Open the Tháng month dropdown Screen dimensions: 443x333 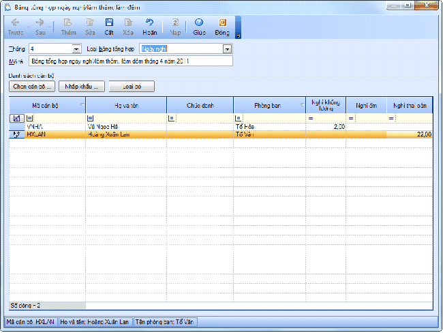point(76,49)
